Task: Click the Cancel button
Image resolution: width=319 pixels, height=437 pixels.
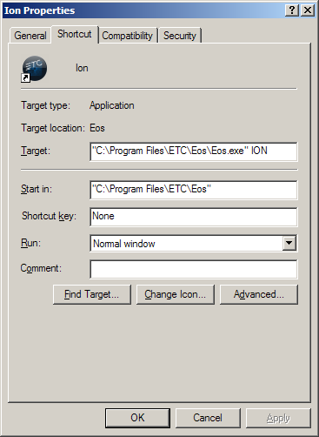Action: tap(208, 418)
